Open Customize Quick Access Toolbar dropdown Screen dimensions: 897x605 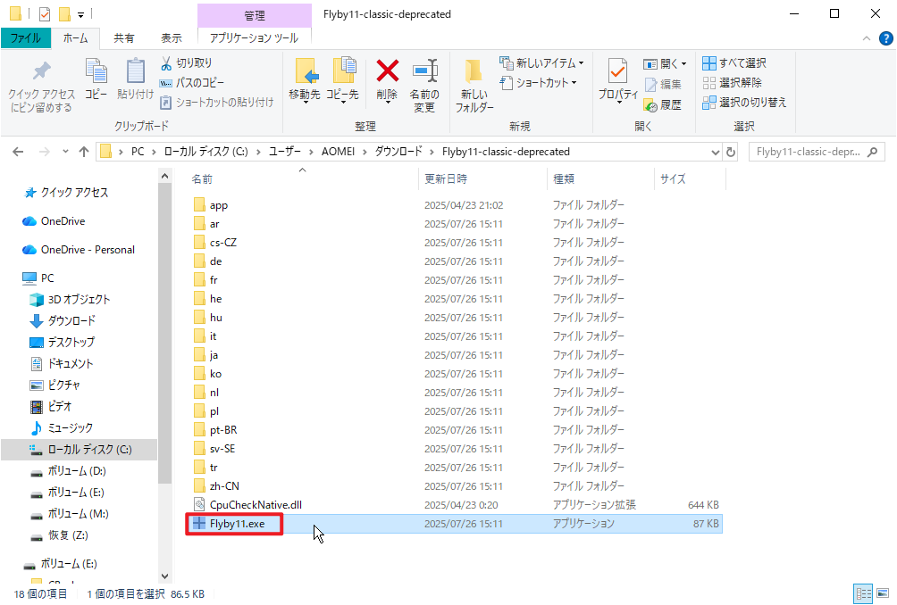tap(81, 14)
